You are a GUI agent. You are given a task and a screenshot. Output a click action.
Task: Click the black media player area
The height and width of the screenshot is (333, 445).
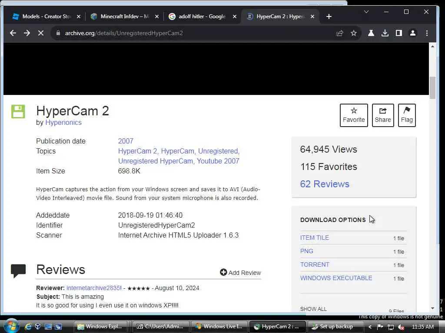tap(216, 69)
